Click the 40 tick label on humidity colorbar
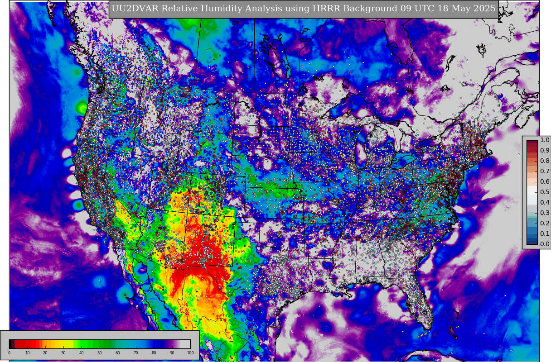The height and width of the screenshot is (362, 551). pyautogui.click(x=82, y=353)
